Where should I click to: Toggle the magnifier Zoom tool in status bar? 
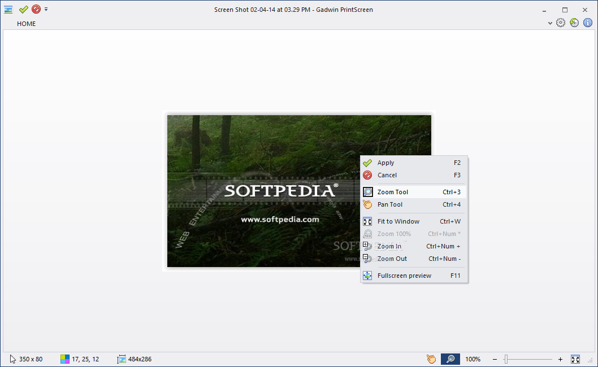[x=450, y=359]
